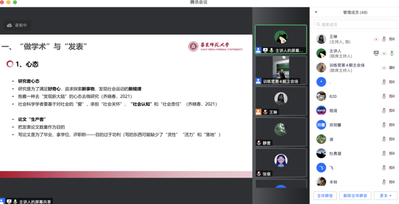Toggle camera for 邓玥馨 in member list
This screenshot has height=204, width=399.
tap(392, 125)
